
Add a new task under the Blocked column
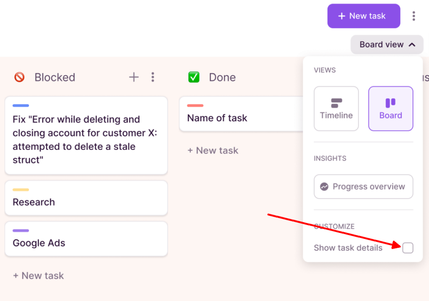click(38, 275)
